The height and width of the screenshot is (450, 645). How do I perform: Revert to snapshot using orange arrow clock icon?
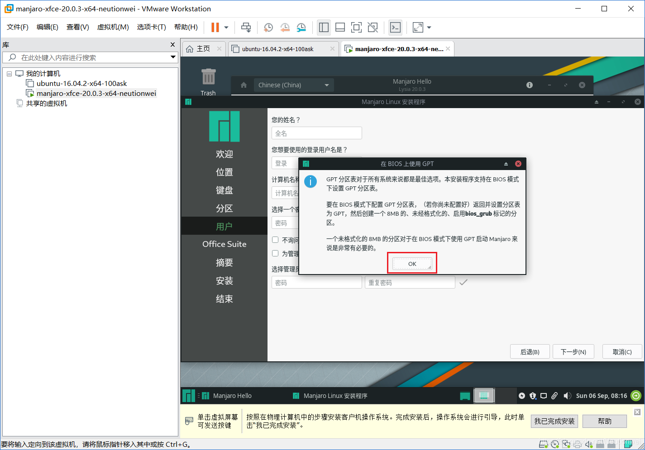pos(285,28)
